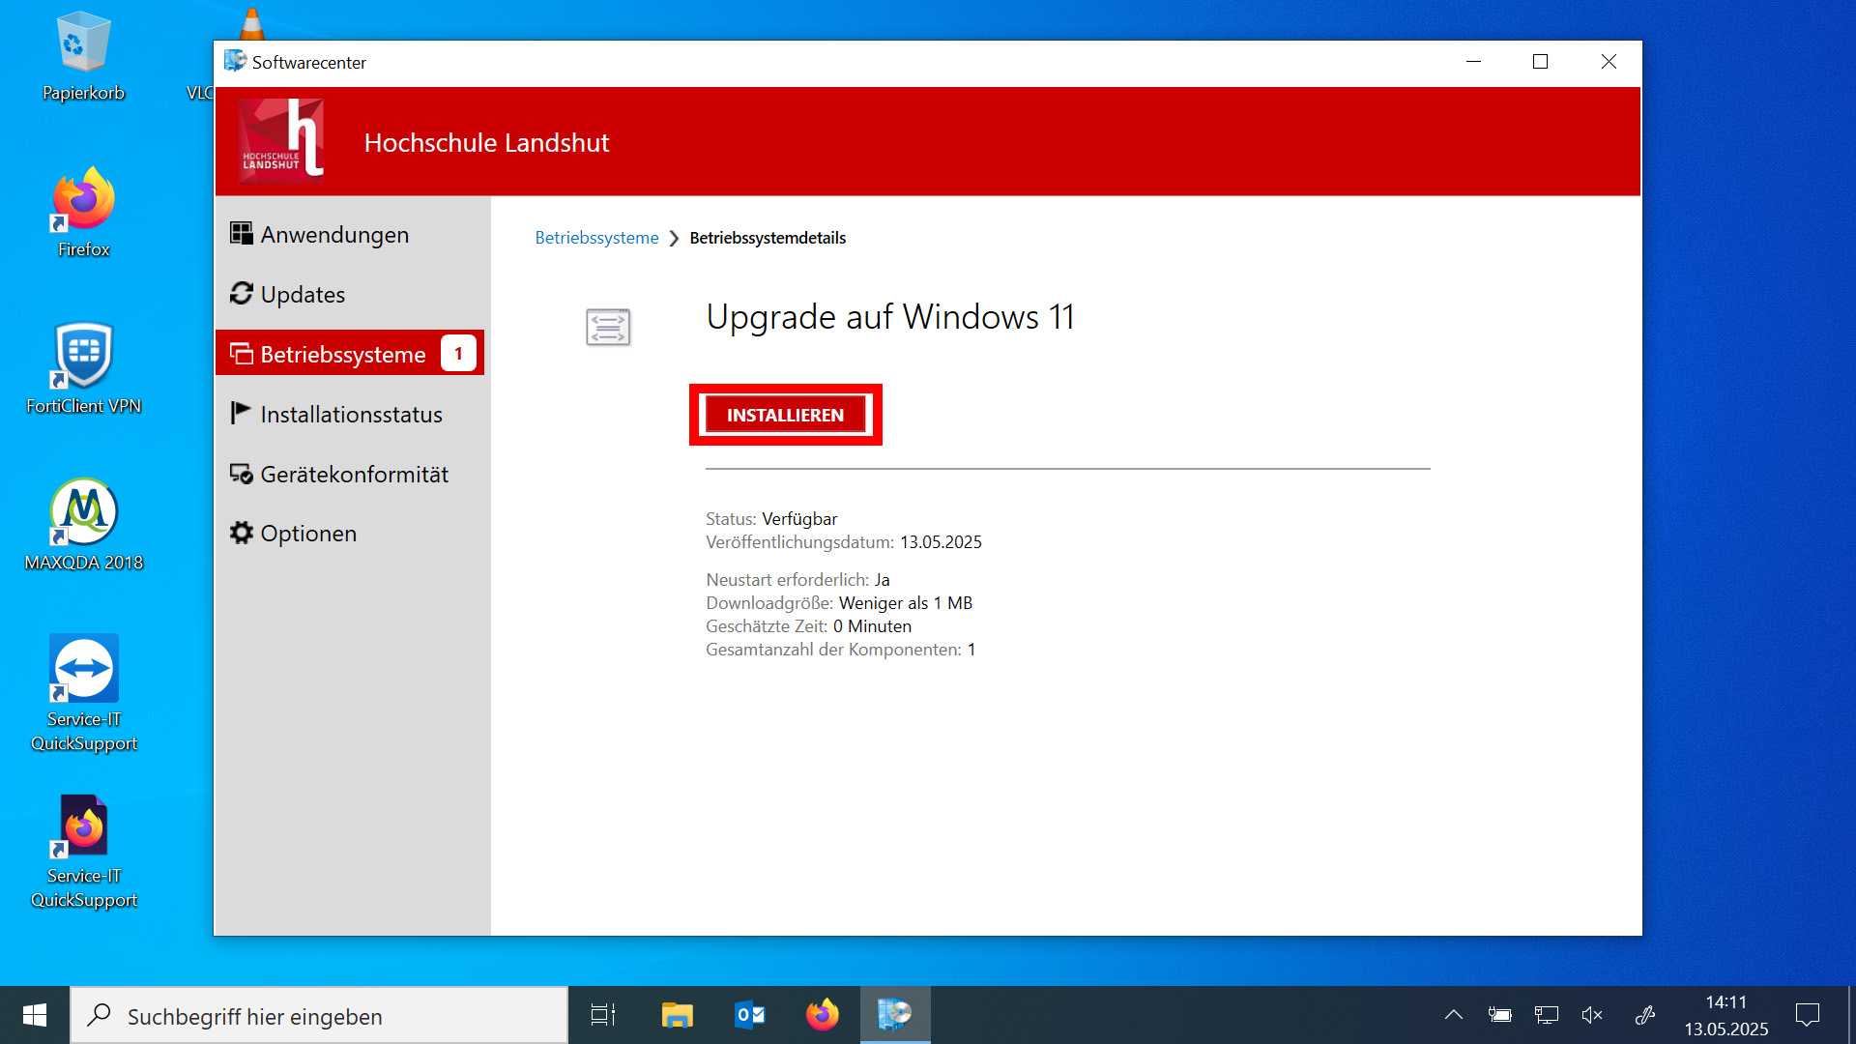
Task: Click the INSTALLIEREN button
Action: [x=785, y=414]
